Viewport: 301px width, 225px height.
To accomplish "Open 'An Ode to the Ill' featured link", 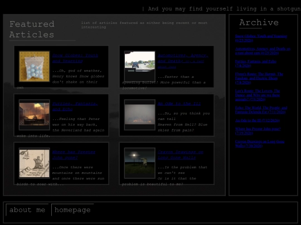I will 179,104.
